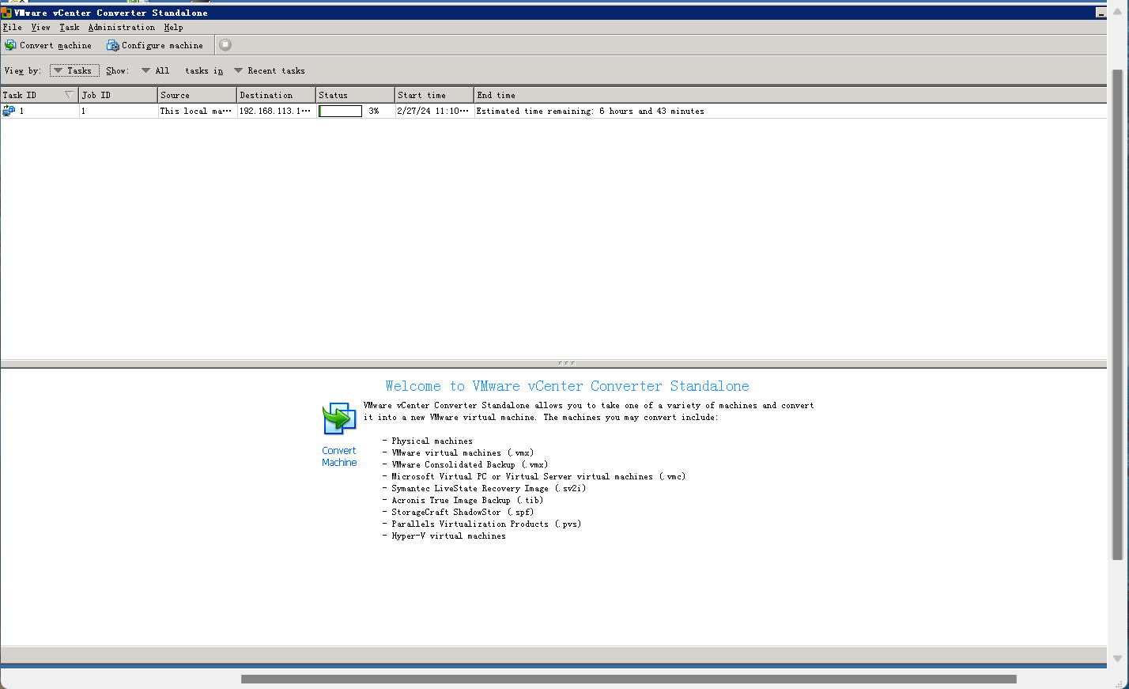
Task: Sort by End time column header
Action: tap(791, 95)
